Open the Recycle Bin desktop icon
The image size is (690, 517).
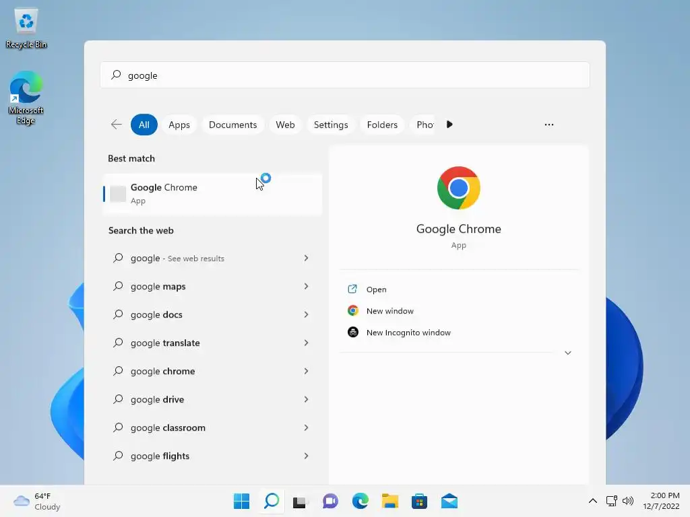pos(26,28)
